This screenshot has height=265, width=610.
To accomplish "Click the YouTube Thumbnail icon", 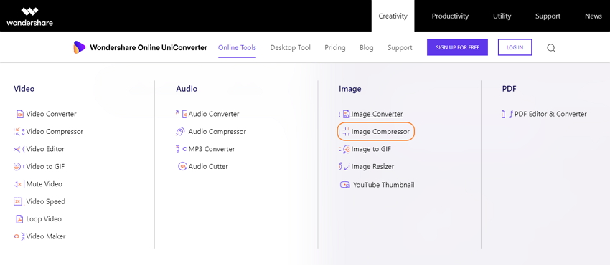I will tap(345, 185).
